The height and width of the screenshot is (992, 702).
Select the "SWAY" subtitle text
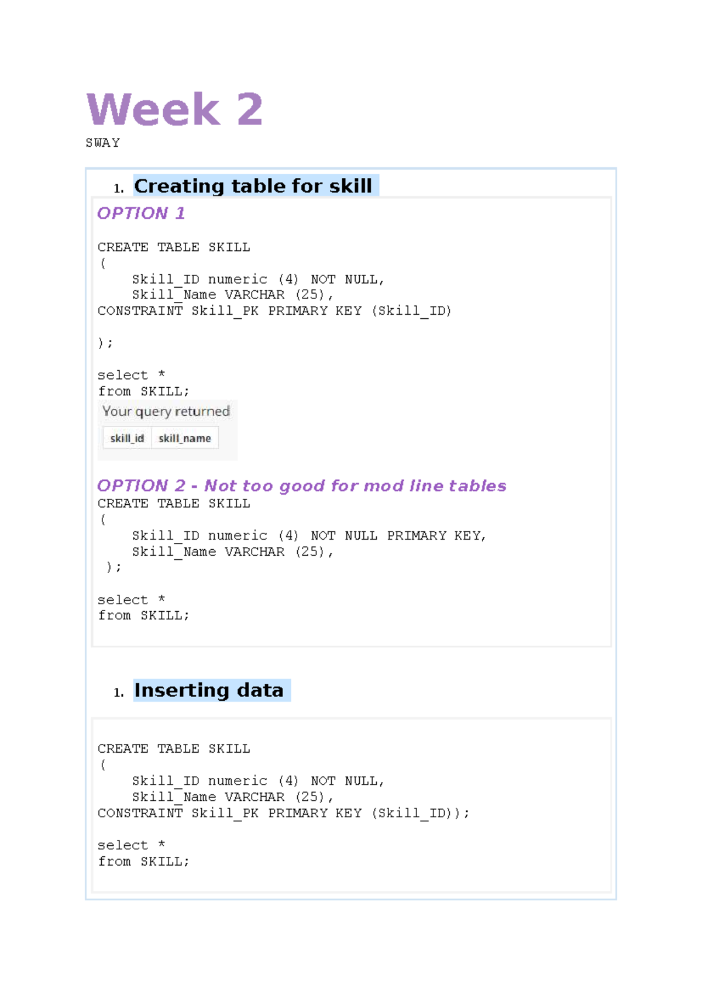click(103, 143)
